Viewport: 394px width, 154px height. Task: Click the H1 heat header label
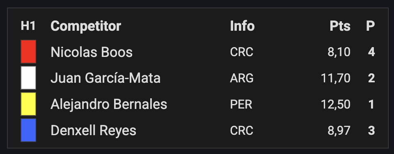point(28,26)
